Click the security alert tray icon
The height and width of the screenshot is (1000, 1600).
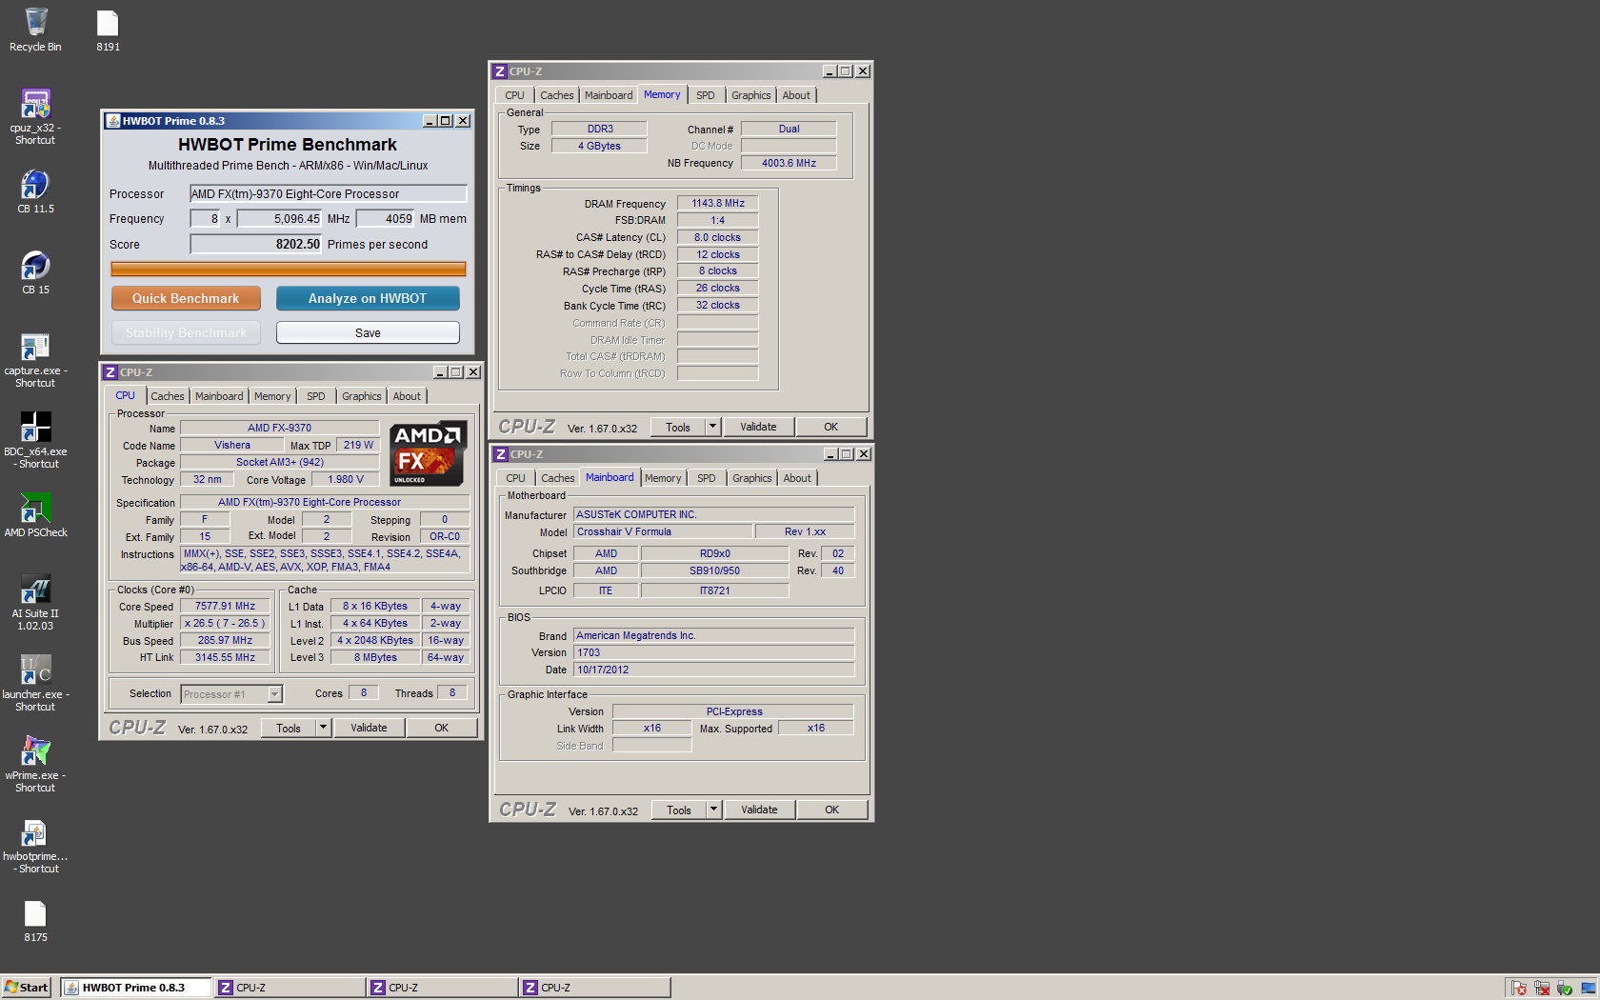[x=1519, y=988]
